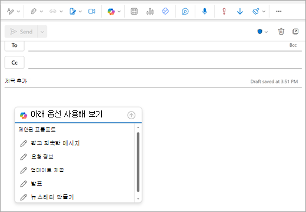The image size is (306, 212).
Task: Expand the insert link dropdown arrow
Action: click(61, 12)
